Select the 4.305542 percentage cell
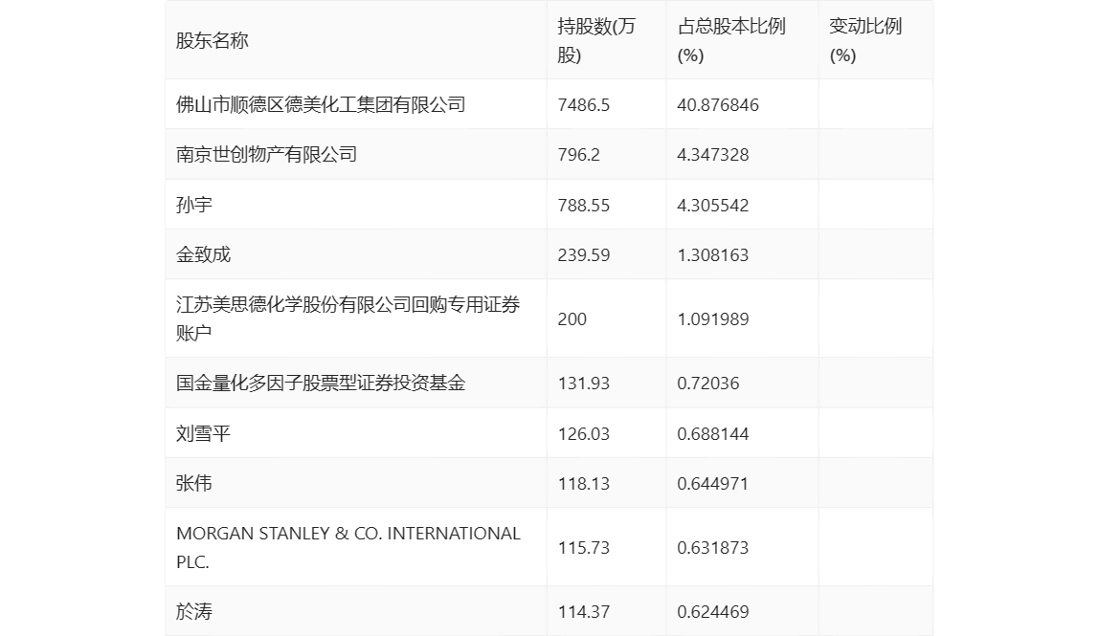Screen dimensions: 1099x636 [x=713, y=206]
